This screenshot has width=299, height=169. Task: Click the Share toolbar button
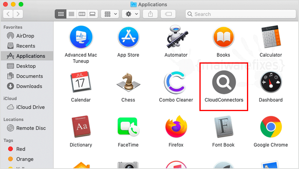point(150,14)
